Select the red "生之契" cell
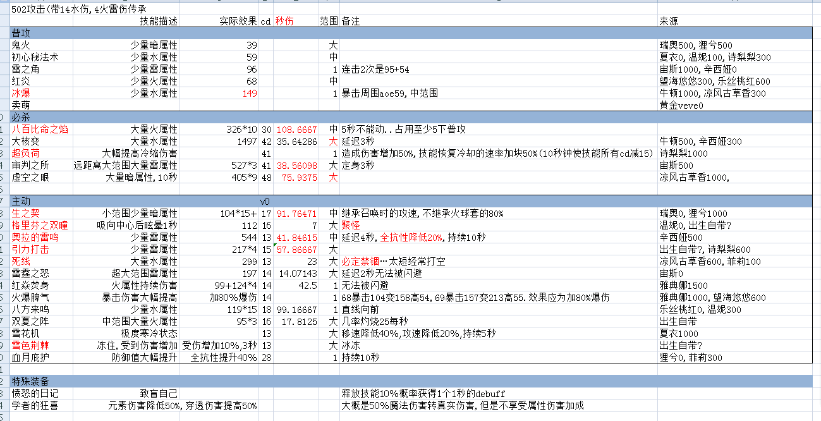The image size is (821, 421). coord(25,213)
